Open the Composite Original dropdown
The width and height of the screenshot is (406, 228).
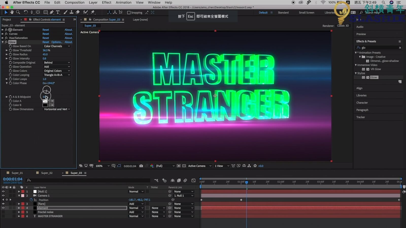tap(57, 63)
